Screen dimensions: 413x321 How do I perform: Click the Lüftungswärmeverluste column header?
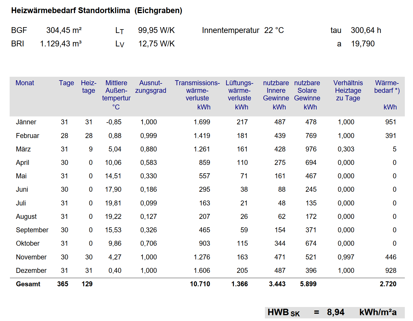point(240,95)
